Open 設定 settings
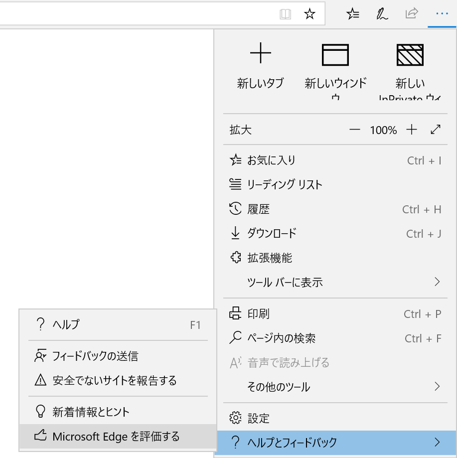 [335, 418]
